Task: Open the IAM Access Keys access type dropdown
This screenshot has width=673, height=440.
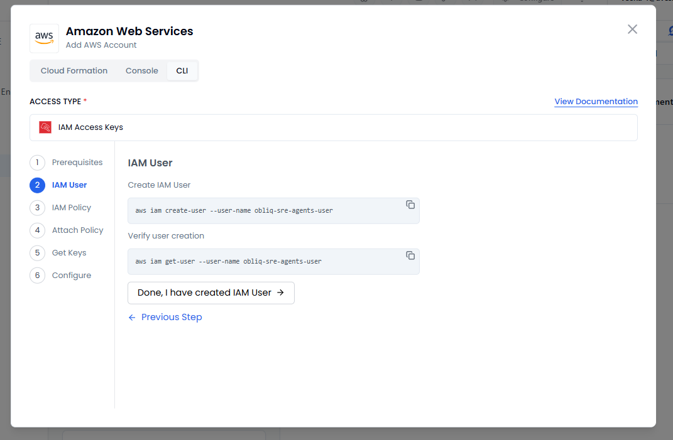Action: click(x=333, y=127)
